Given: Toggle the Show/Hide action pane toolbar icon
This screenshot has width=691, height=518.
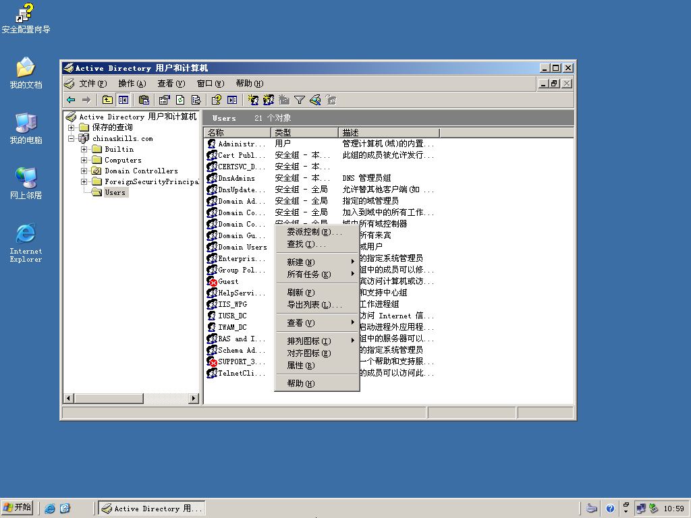Looking at the screenshot, I should pos(232,100).
